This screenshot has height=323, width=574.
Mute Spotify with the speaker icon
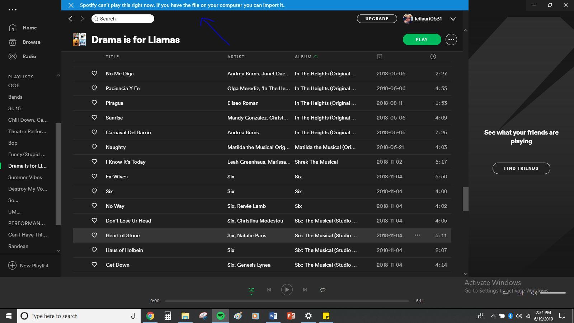(534, 293)
